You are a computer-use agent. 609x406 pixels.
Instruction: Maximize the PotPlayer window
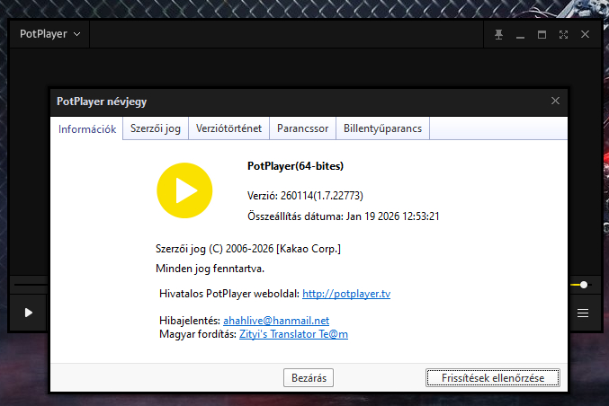point(542,34)
